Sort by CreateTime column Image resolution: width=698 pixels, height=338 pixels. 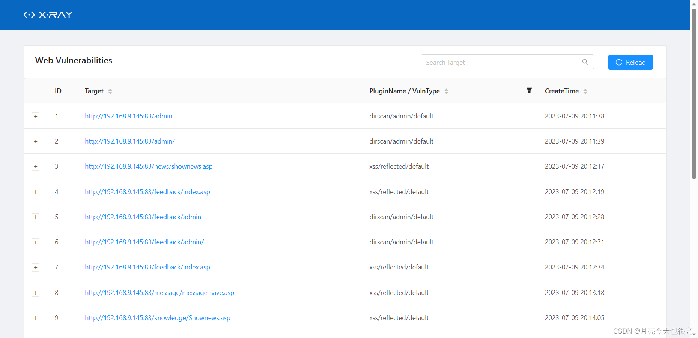click(585, 91)
